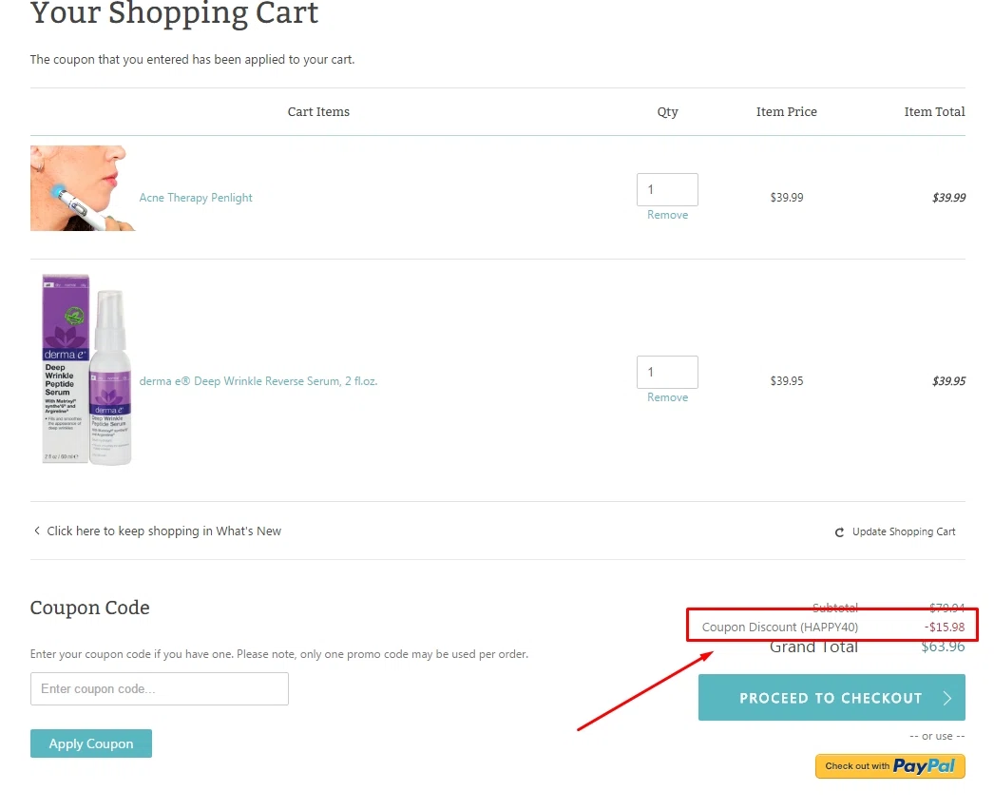The width and height of the screenshot is (994, 811).
Task: Remove Acne Therapy Penlight from cart
Action: [x=667, y=215]
